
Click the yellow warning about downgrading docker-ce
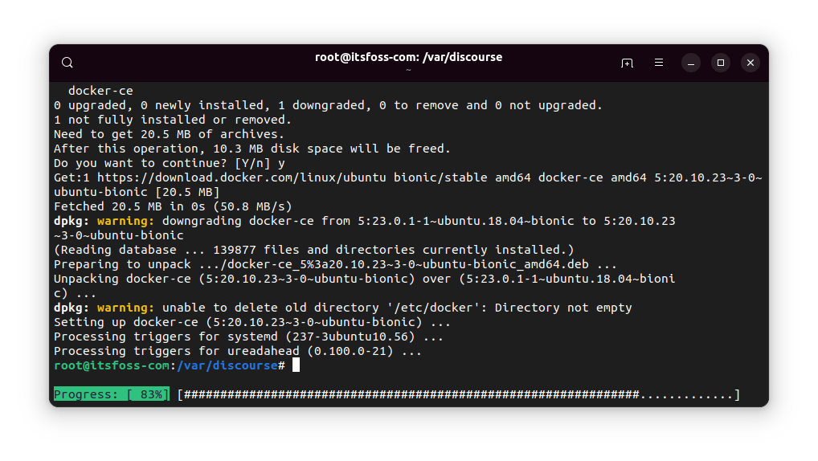point(125,221)
